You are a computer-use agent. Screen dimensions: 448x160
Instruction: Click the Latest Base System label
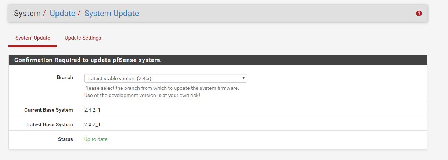pos(50,124)
